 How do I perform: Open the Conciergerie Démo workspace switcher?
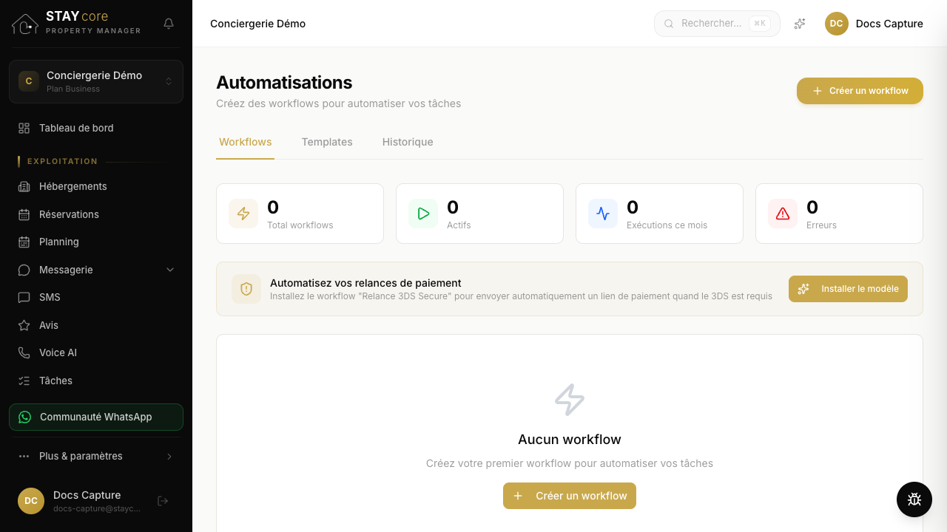tap(96, 81)
